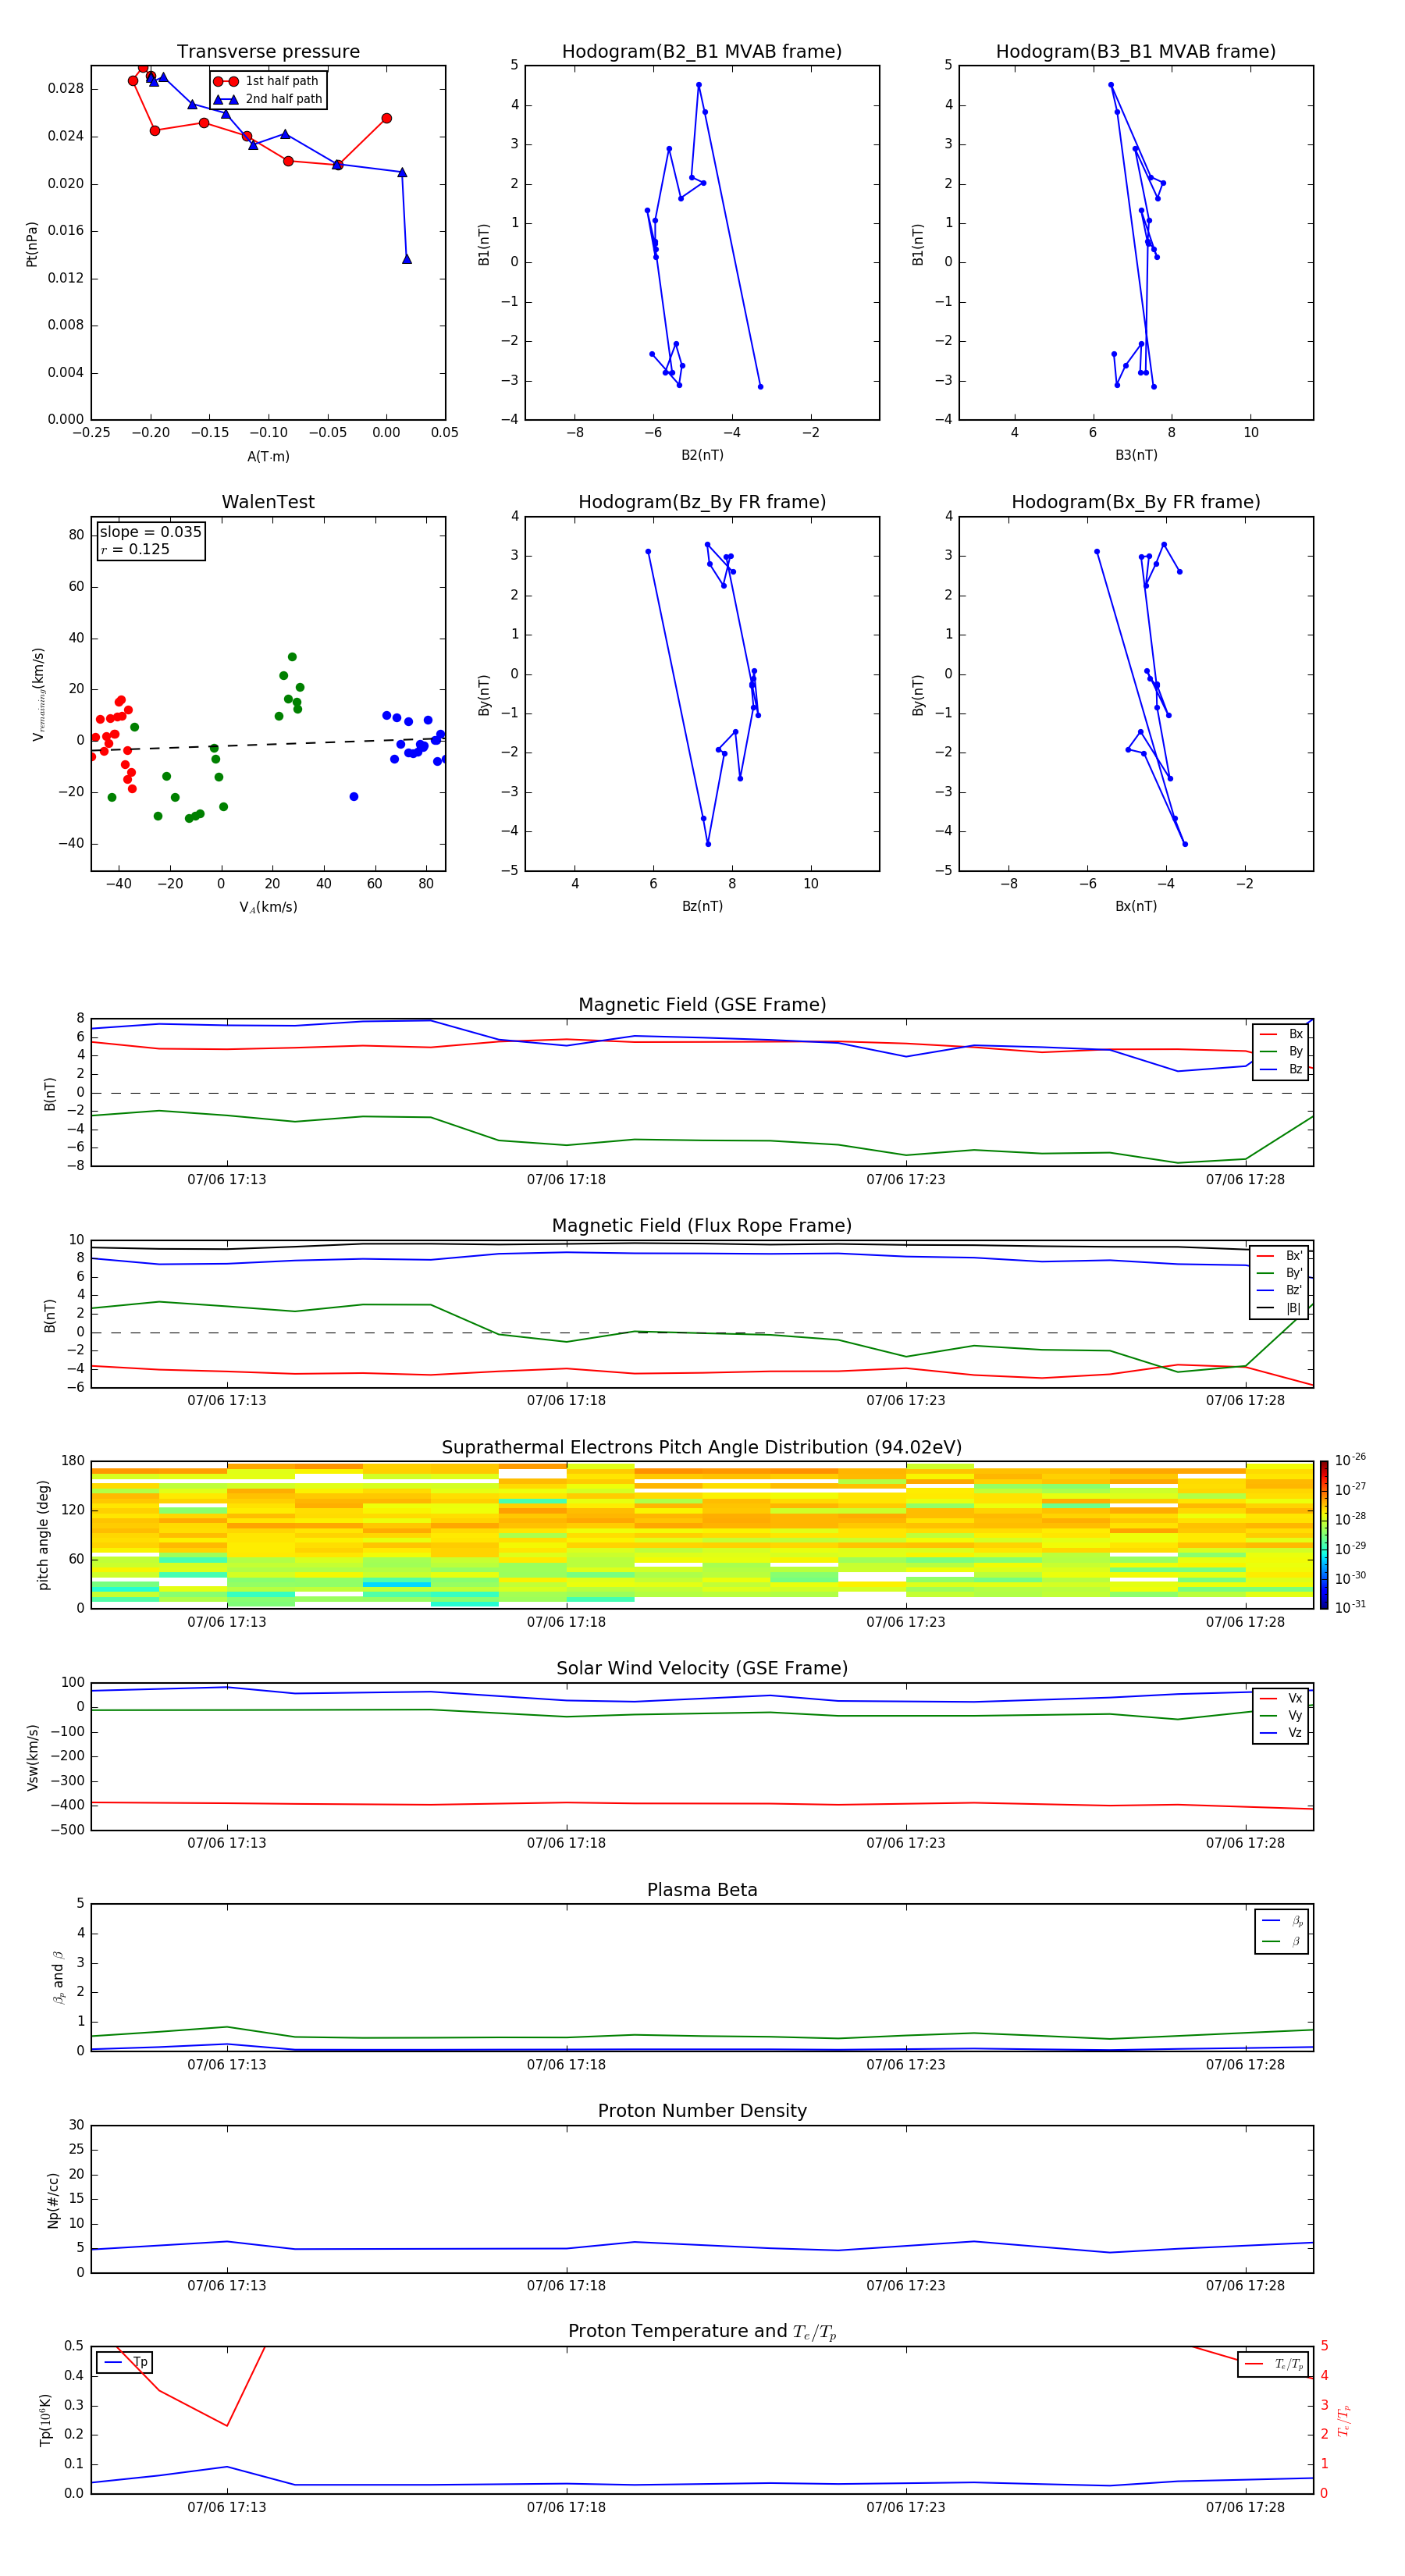Image resolution: width=1405 pixels, height=2576 pixels.
Task: Click "Bx'" in the Flux Rope legend
Action: [1279, 1256]
